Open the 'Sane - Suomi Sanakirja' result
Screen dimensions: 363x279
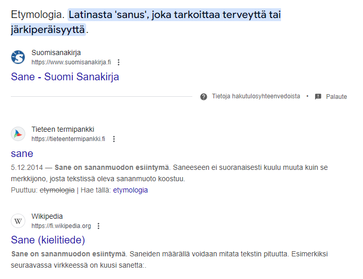[x=65, y=77]
